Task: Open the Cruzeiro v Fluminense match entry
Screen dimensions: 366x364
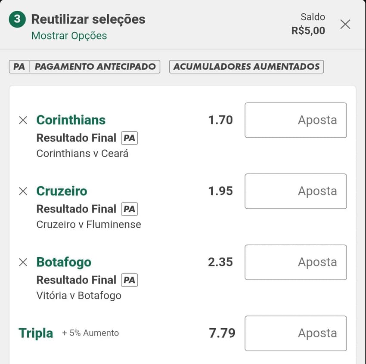Action: click(x=88, y=224)
